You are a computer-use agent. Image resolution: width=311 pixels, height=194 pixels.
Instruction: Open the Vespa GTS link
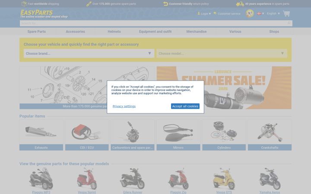pyautogui.click(x=224, y=192)
